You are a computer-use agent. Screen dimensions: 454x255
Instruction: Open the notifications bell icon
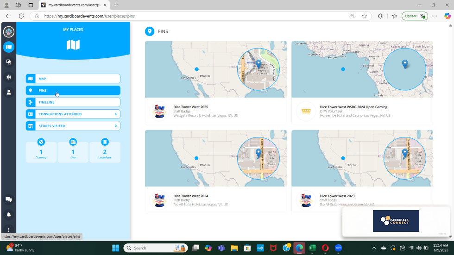8,215
